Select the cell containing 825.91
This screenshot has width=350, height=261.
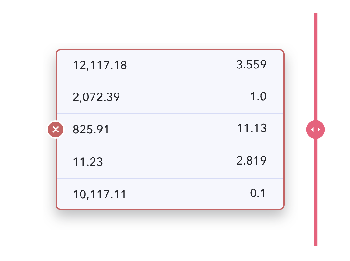[113, 130]
